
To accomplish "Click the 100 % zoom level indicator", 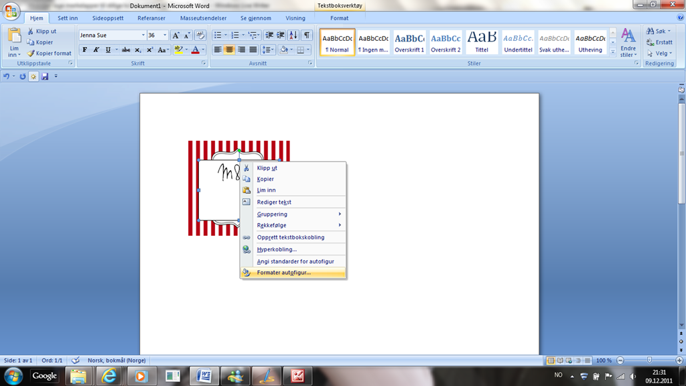I will point(604,361).
